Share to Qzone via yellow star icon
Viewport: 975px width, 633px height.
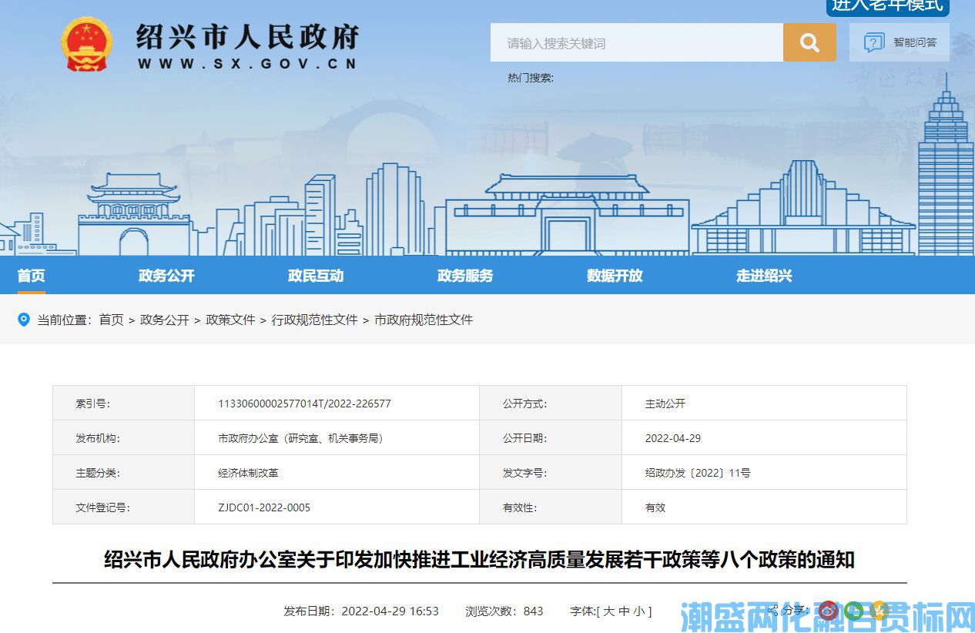880,611
